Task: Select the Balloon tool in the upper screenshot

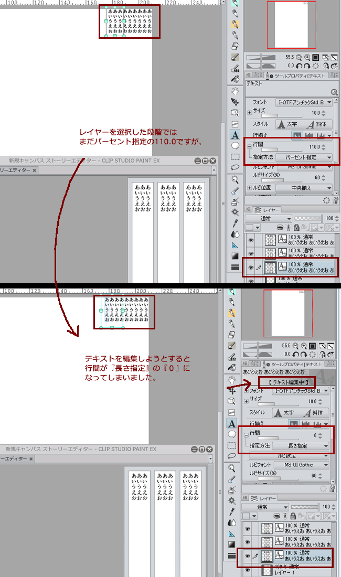Action: [235, 146]
